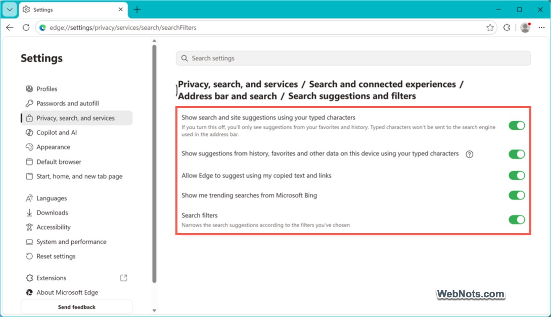The image size is (551, 317).
Task: Click the magnifier icon in Search settings
Action: click(x=185, y=58)
